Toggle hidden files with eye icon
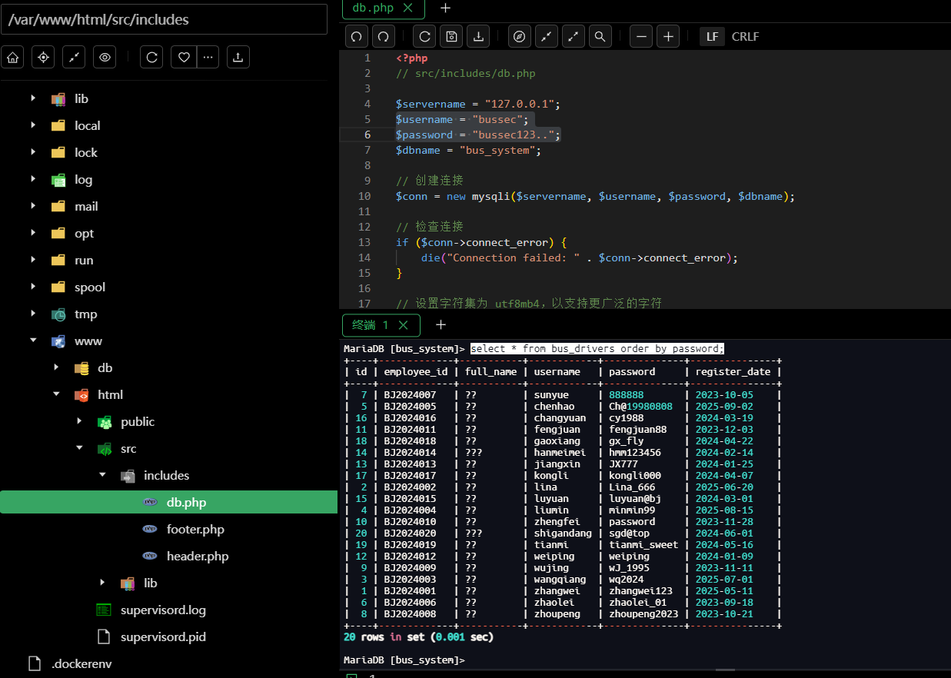Screen dimensions: 951x678 click(105, 57)
